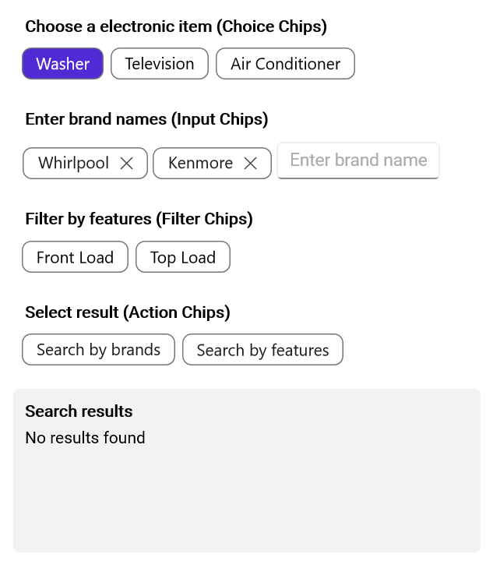Select the Washer choice chip

(63, 64)
